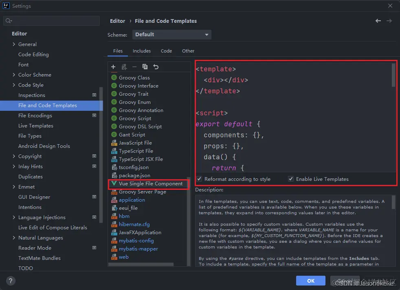Click the Description panel vertical scrollbar

click(x=393, y=202)
